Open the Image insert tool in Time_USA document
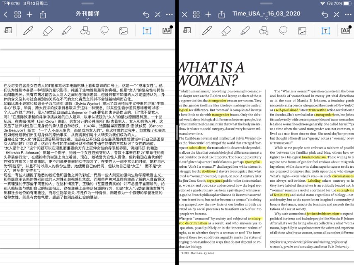 [303, 31]
